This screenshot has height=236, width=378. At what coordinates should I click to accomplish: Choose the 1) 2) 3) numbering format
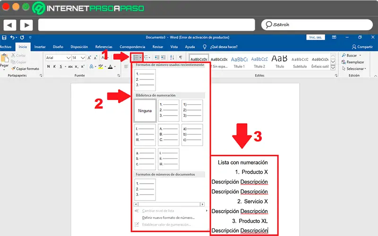pos(192,110)
